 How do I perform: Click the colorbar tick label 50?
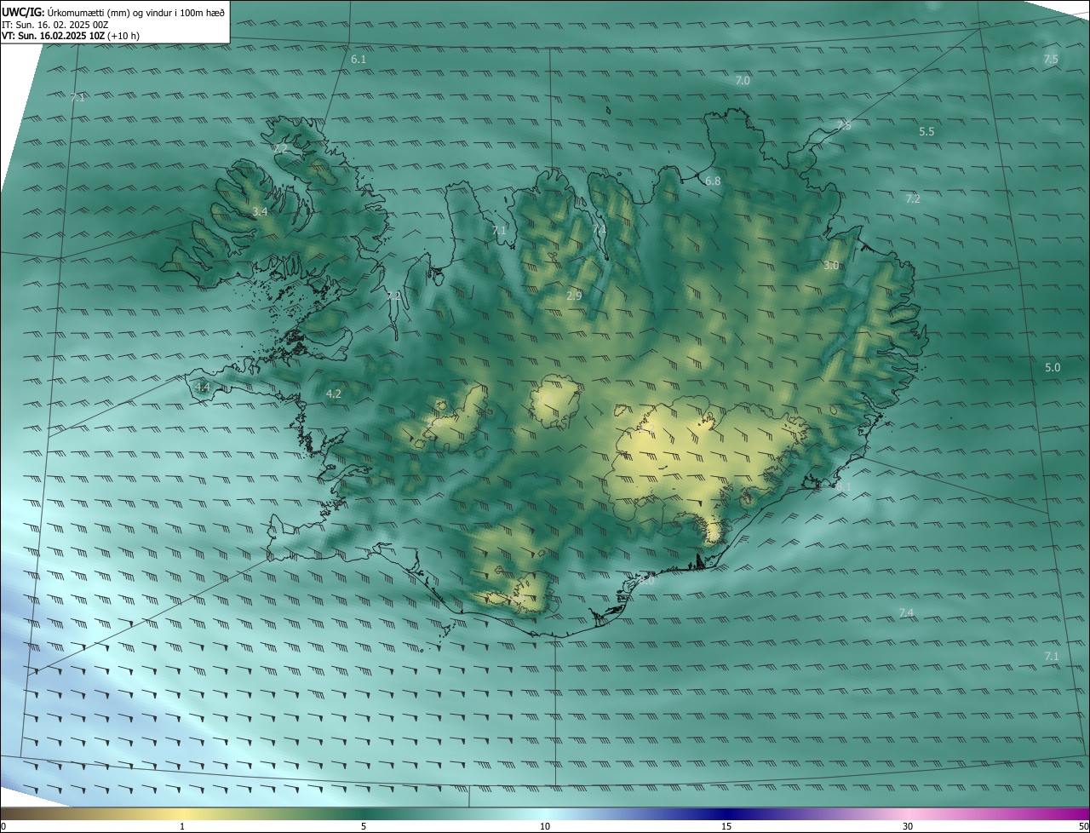pos(1083,827)
